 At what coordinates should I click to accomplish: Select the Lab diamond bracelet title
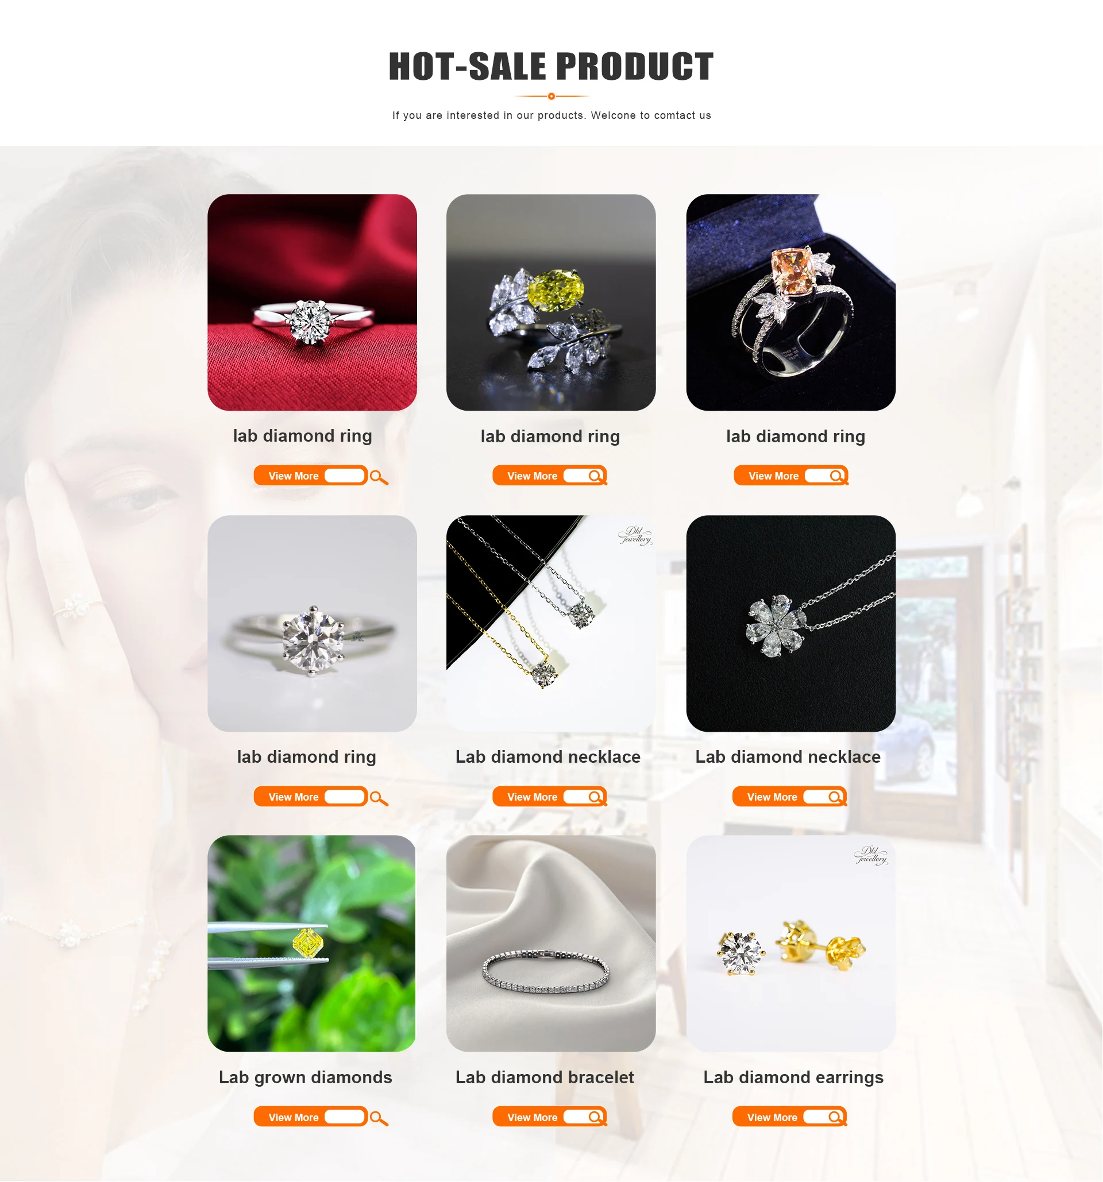545,1077
